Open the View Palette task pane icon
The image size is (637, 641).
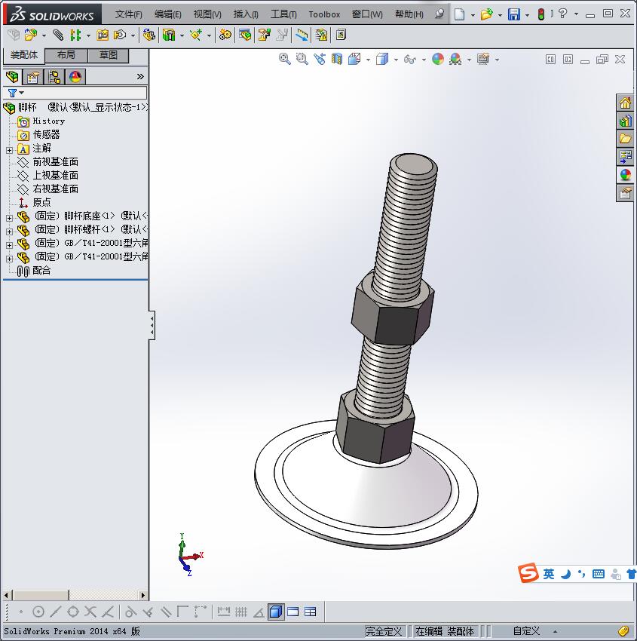pyautogui.click(x=625, y=157)
